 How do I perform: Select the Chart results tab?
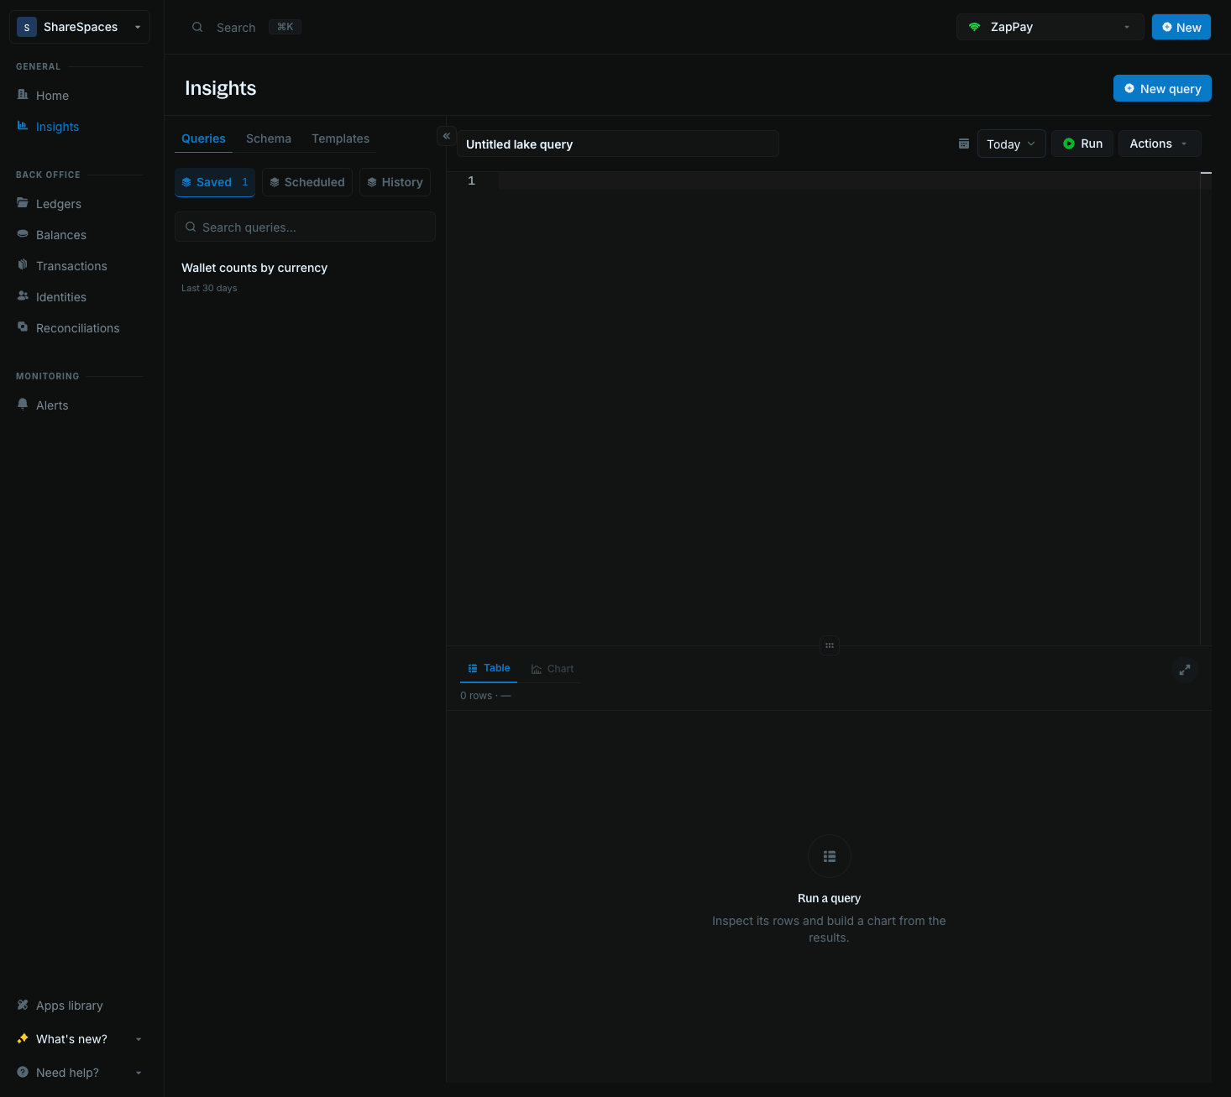pyautogui.click(x=553, y=669)
